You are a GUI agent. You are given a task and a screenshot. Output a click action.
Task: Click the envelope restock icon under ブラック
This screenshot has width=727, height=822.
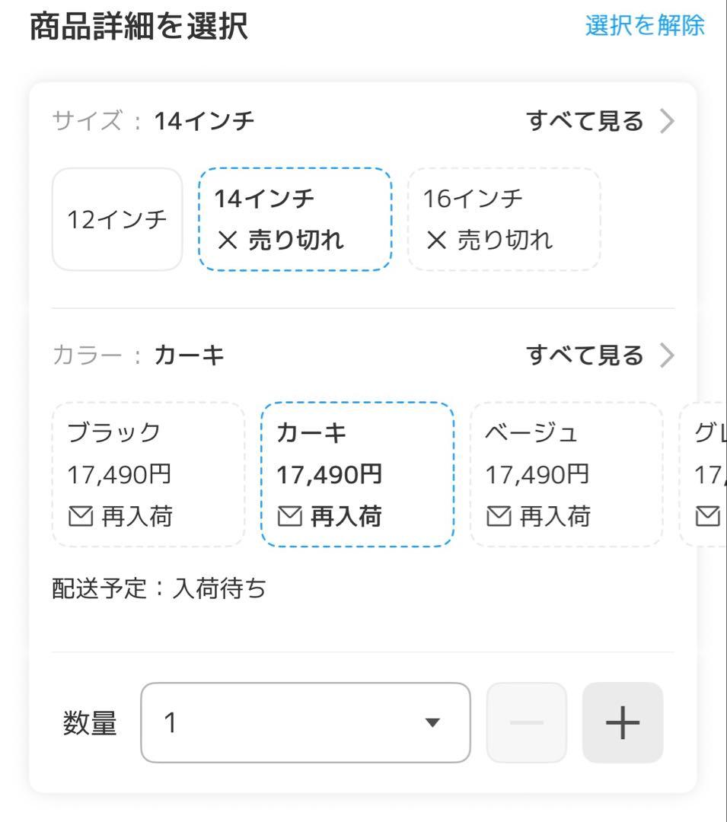(80, 518)
